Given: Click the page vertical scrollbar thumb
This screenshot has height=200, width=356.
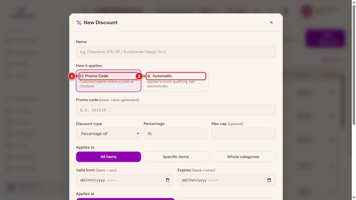Looking at the screenshot, I should click(354, 65).
